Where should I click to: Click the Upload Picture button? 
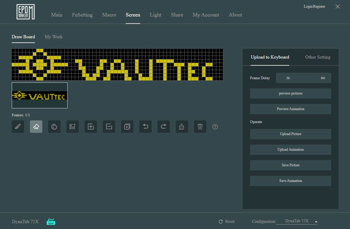point(291,134)
